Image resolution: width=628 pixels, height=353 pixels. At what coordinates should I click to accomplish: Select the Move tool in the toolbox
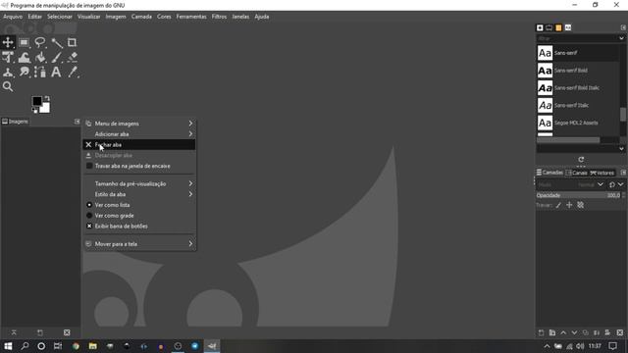pyautogui.click(x=8, y=42)
